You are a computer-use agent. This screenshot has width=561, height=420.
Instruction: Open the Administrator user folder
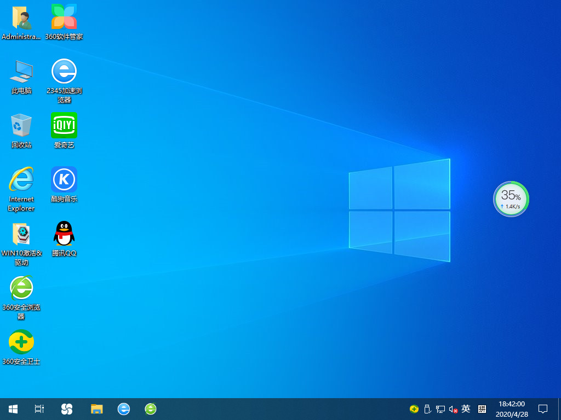click(21, 16)
